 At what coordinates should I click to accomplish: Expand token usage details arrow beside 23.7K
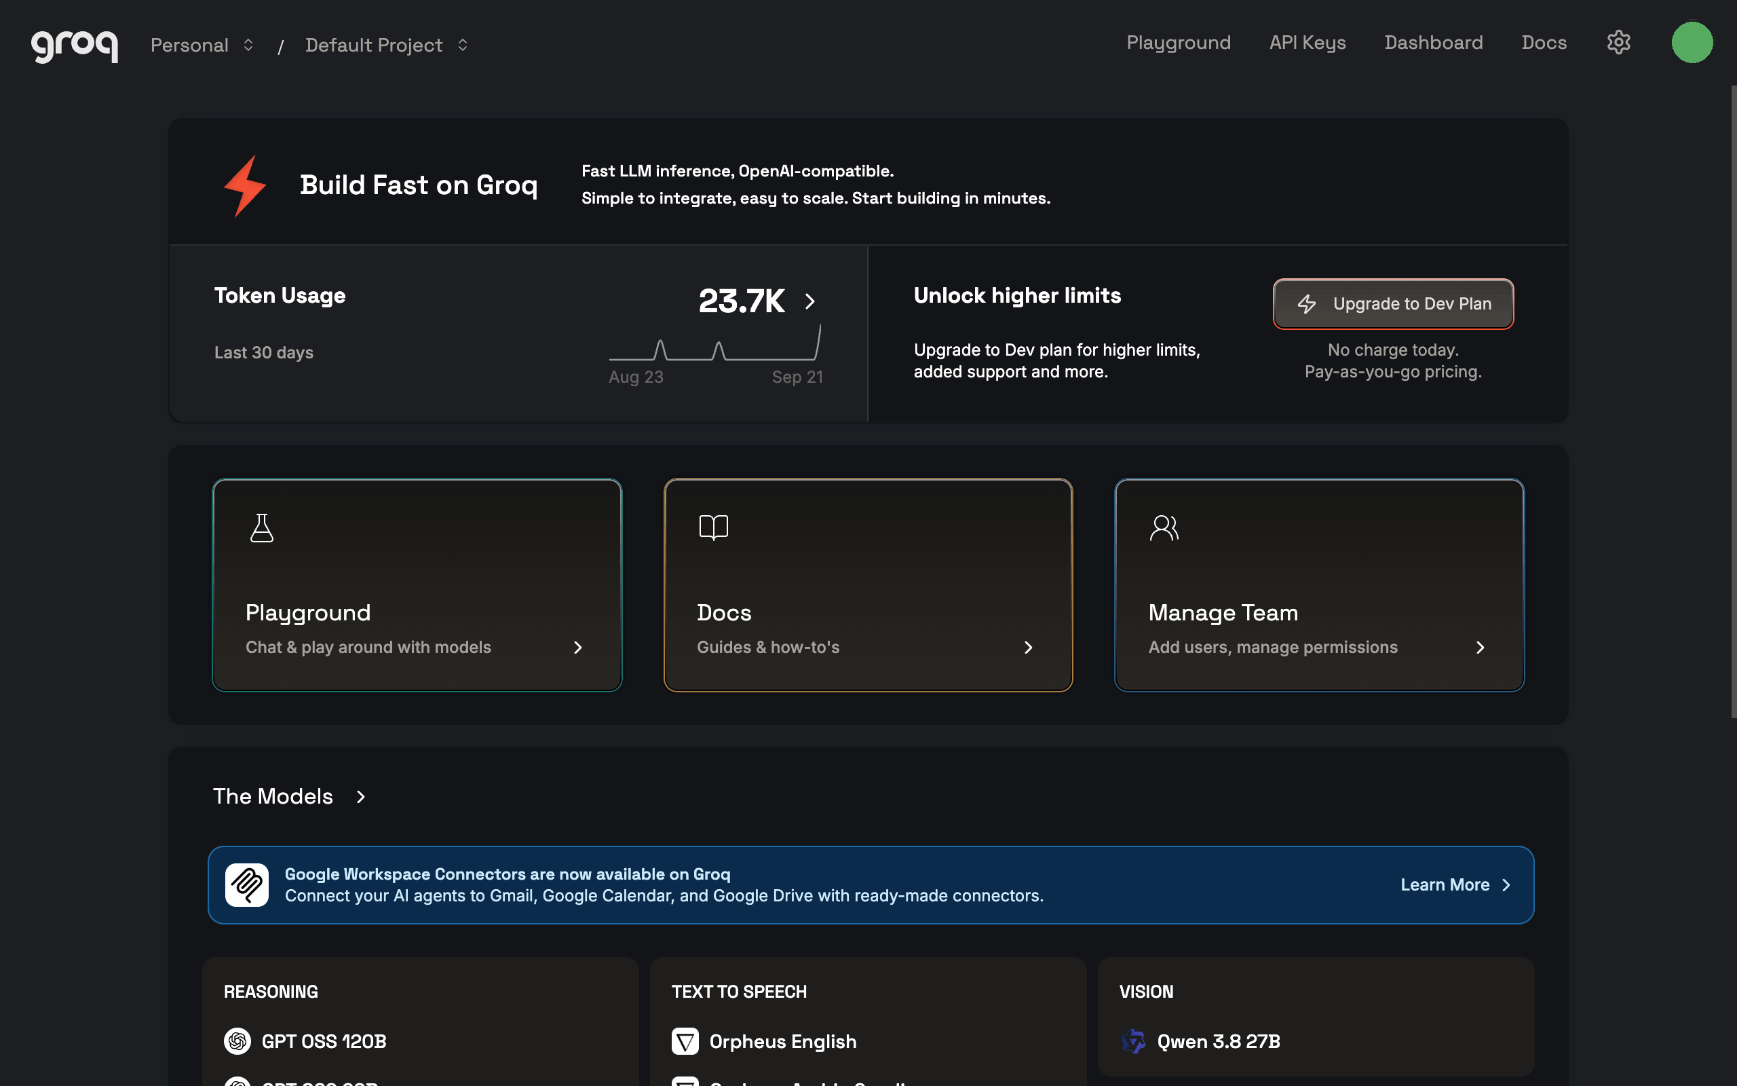point(809,301)
